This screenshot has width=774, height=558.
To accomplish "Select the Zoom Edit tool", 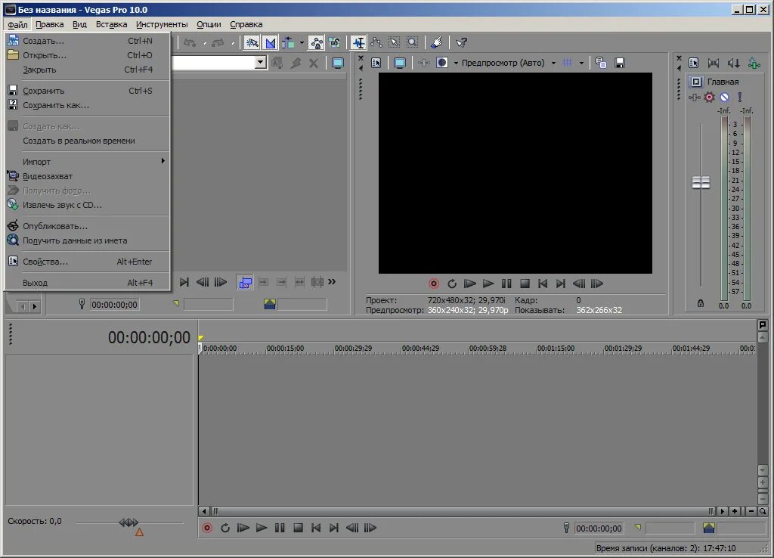I will [412, 43].
